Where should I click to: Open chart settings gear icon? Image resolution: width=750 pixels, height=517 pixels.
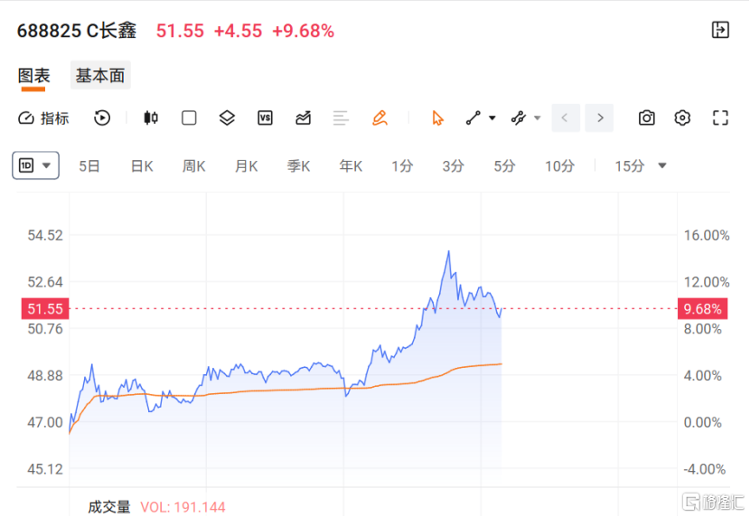pos(682,117)
